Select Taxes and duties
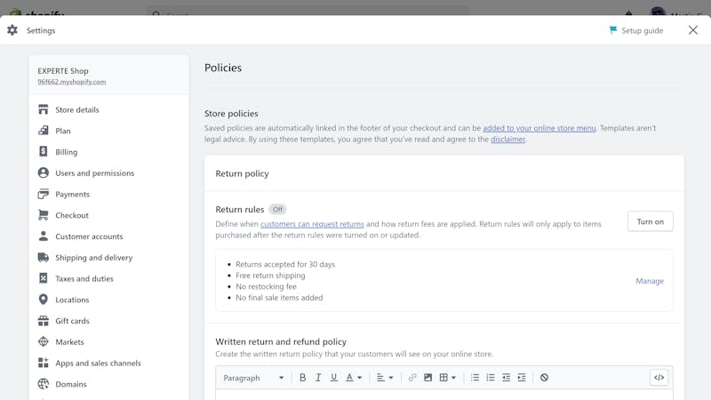Screen dimensions: 711x400 (84, 278)
